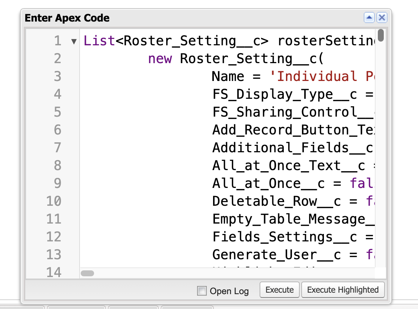Collapse the Enter Apex Code dialog
This screenshot has width=418, height=309.
click(x=369, y=18)
